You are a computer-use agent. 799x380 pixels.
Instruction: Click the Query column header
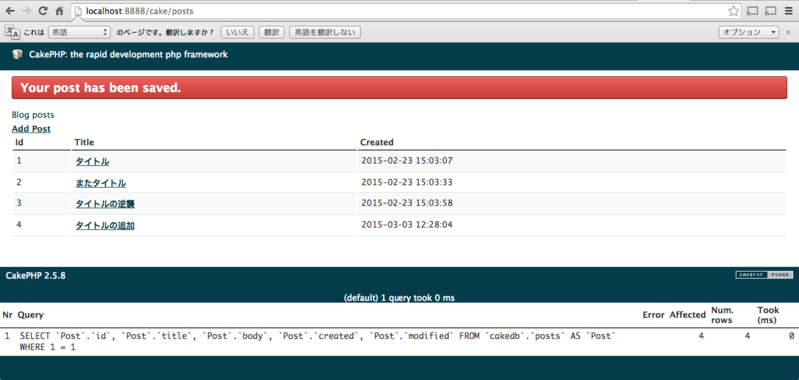tap(31, 315)
